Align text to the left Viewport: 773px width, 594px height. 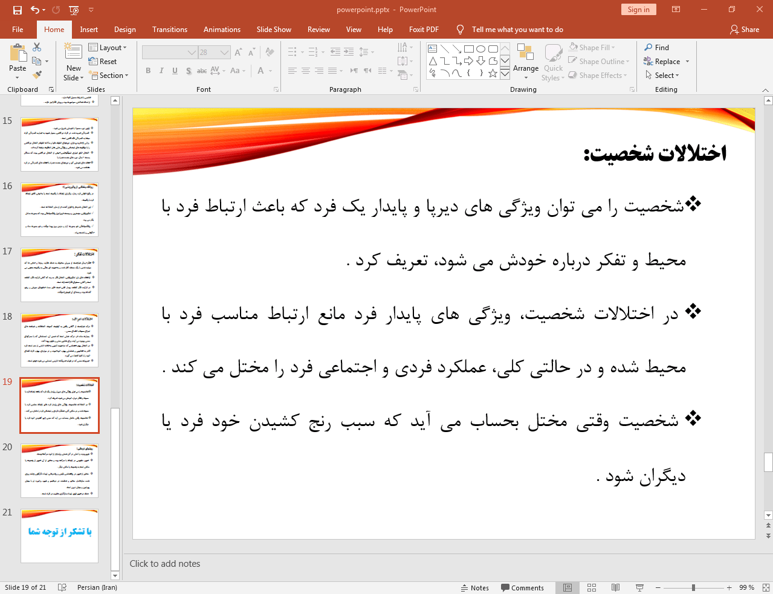click(x=293, y=71)
